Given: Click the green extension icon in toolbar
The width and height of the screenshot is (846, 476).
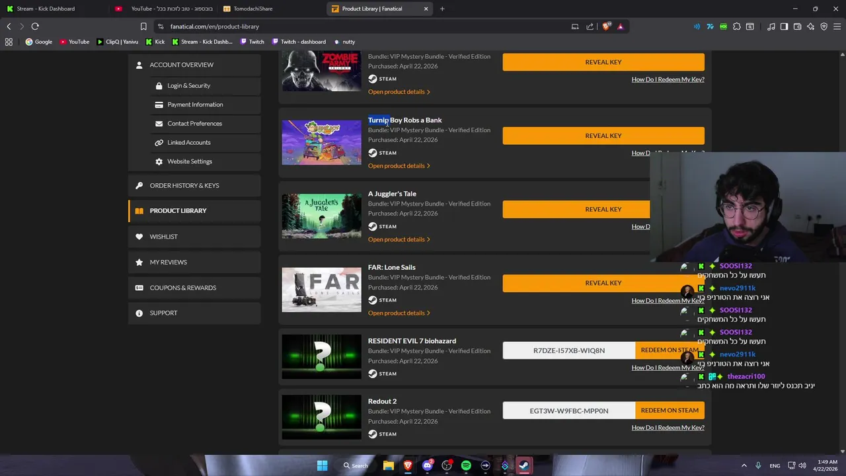Looking at the screenshot, I should (724, 26).
